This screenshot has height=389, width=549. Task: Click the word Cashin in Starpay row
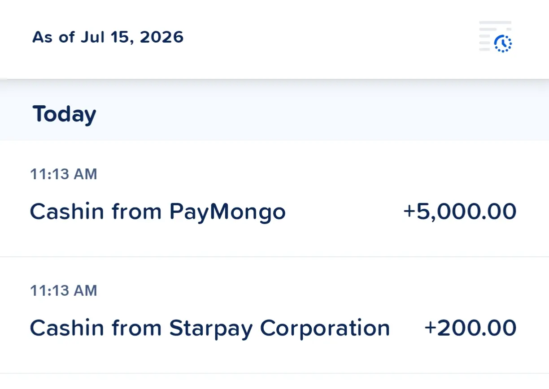[68, 328]
